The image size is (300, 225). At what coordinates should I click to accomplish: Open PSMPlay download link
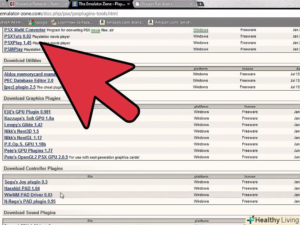[13, 49]
